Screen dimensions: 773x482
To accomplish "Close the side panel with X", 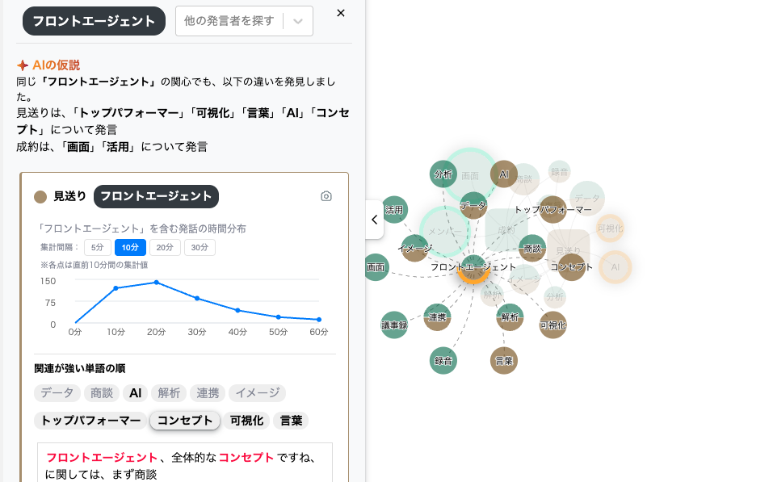I will (341, 13).
